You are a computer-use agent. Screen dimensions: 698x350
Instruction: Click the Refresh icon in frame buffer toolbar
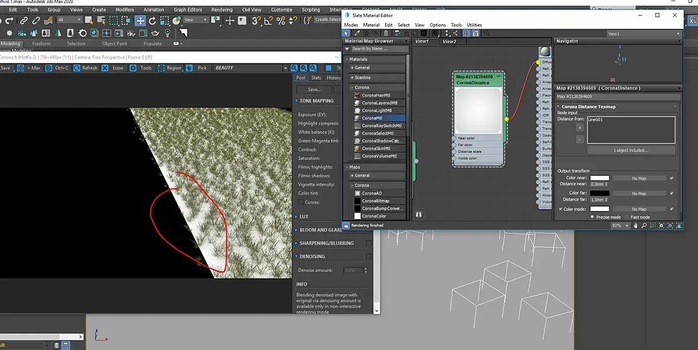pyautogui.click(x=77, y=68)
